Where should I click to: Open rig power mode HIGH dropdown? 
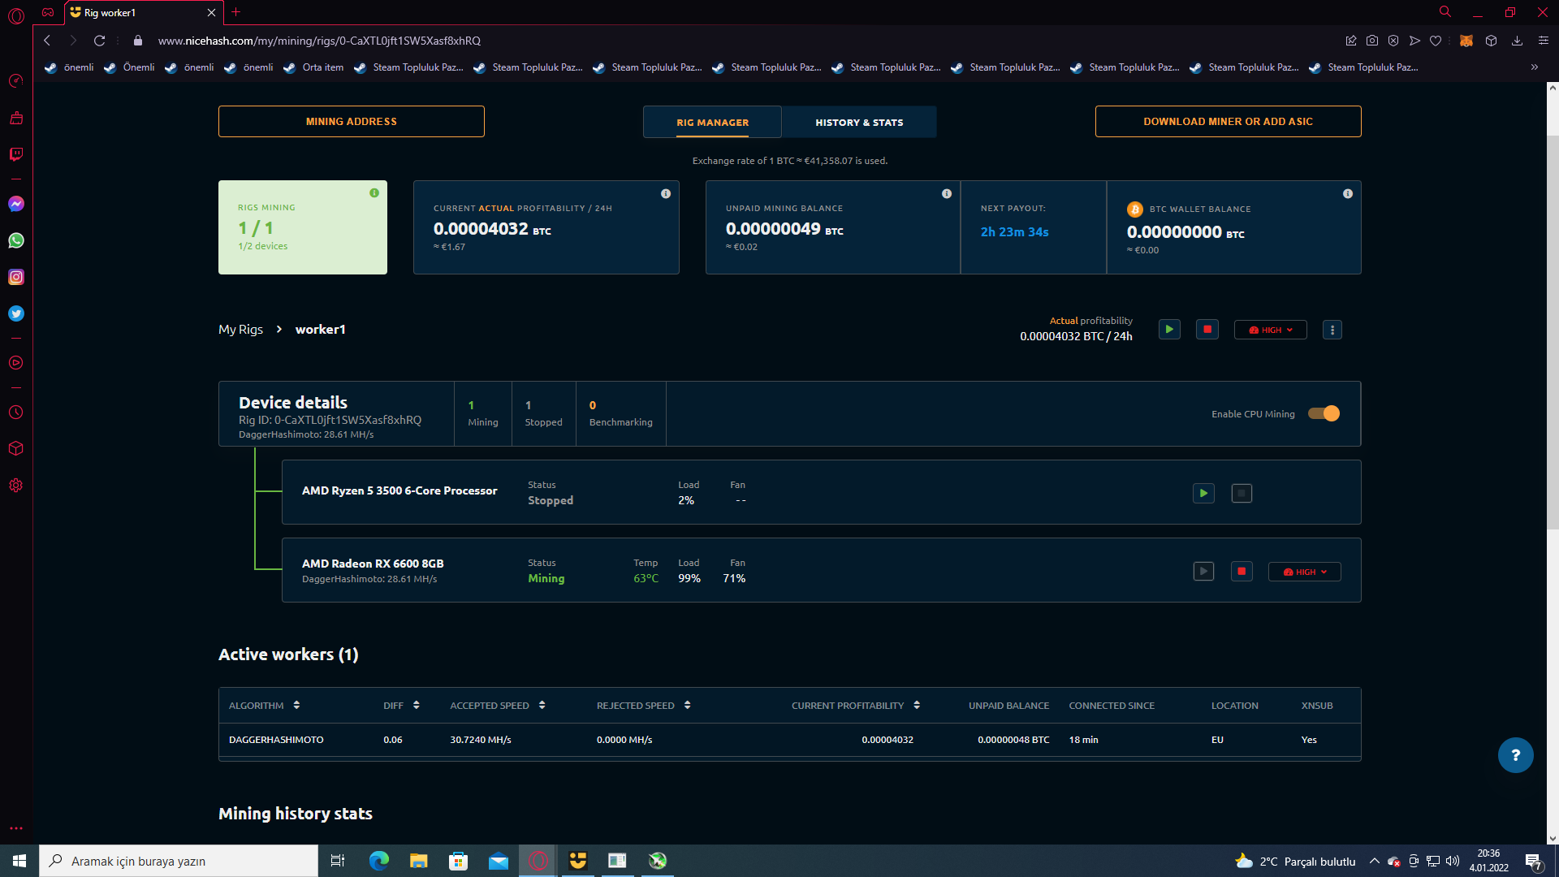[1271, 330]
